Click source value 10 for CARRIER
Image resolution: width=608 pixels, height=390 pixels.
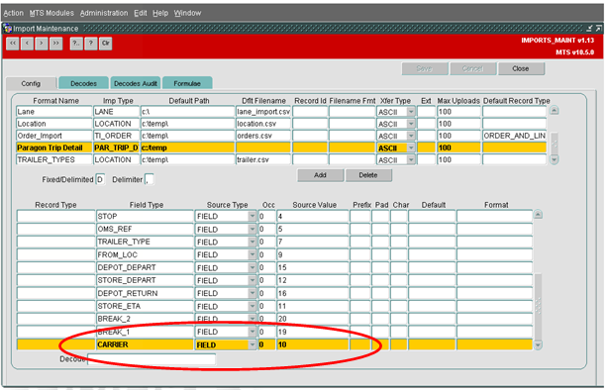(x=313, y=344)
